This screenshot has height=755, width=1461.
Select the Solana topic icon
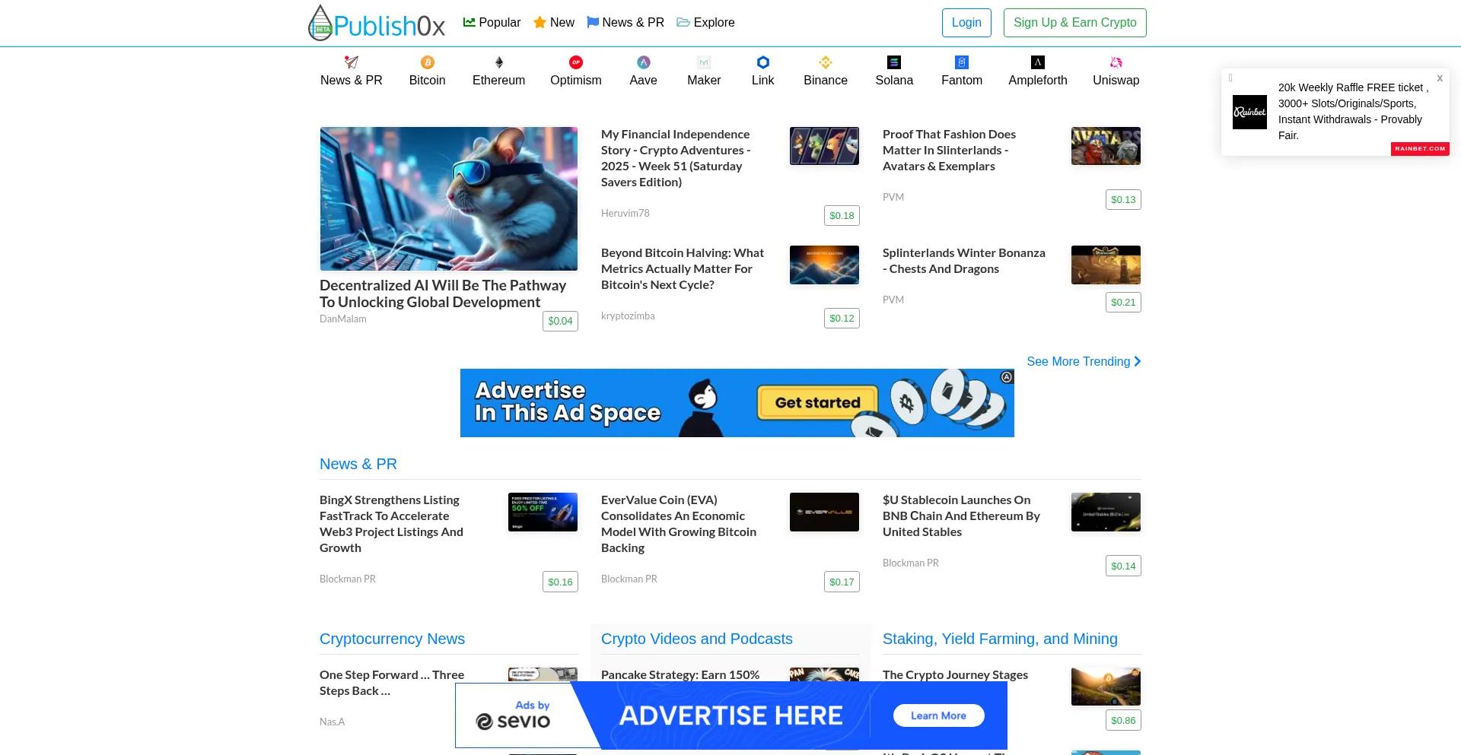[894, 62]
